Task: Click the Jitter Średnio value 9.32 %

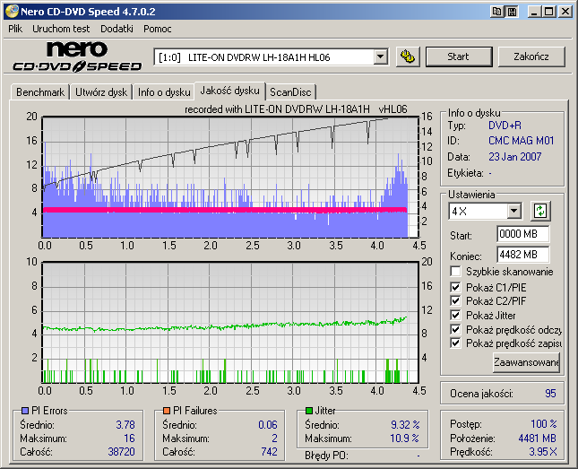Action: 405,425
